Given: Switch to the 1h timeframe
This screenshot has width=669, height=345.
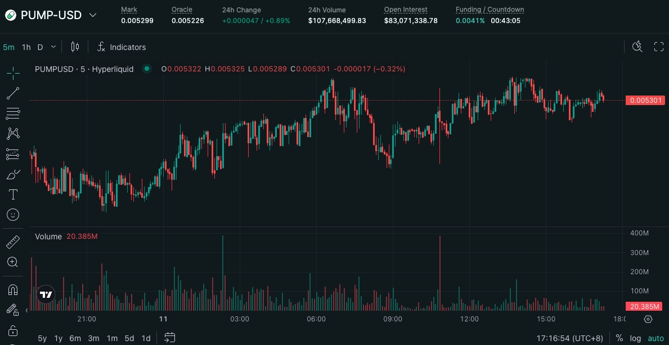Looking at the screenshot, I should (x=26, y=47).
